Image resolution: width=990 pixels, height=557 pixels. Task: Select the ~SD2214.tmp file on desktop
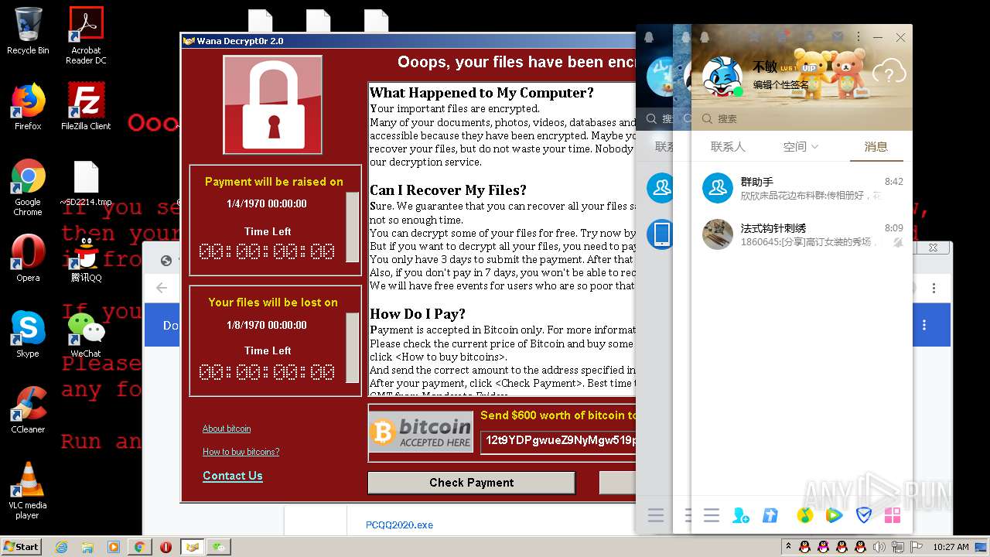(86, 184)
